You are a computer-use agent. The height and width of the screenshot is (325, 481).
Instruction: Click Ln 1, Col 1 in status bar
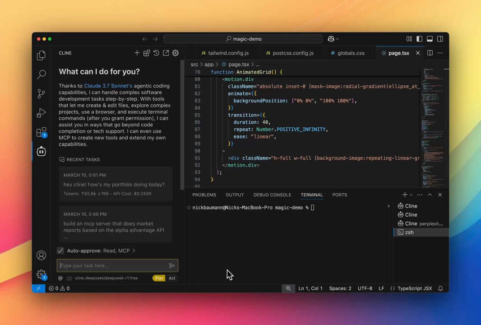(x=310, y=288)
